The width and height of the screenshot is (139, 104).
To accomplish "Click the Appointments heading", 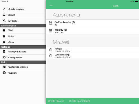I will pos(66,15).
